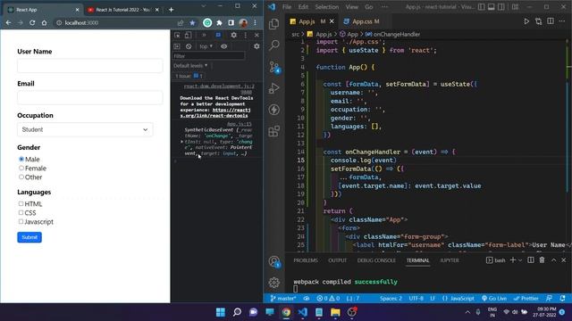Expand the SyntheticBaseEvent log entry
572x321 pixels.
tap(181, 142)
